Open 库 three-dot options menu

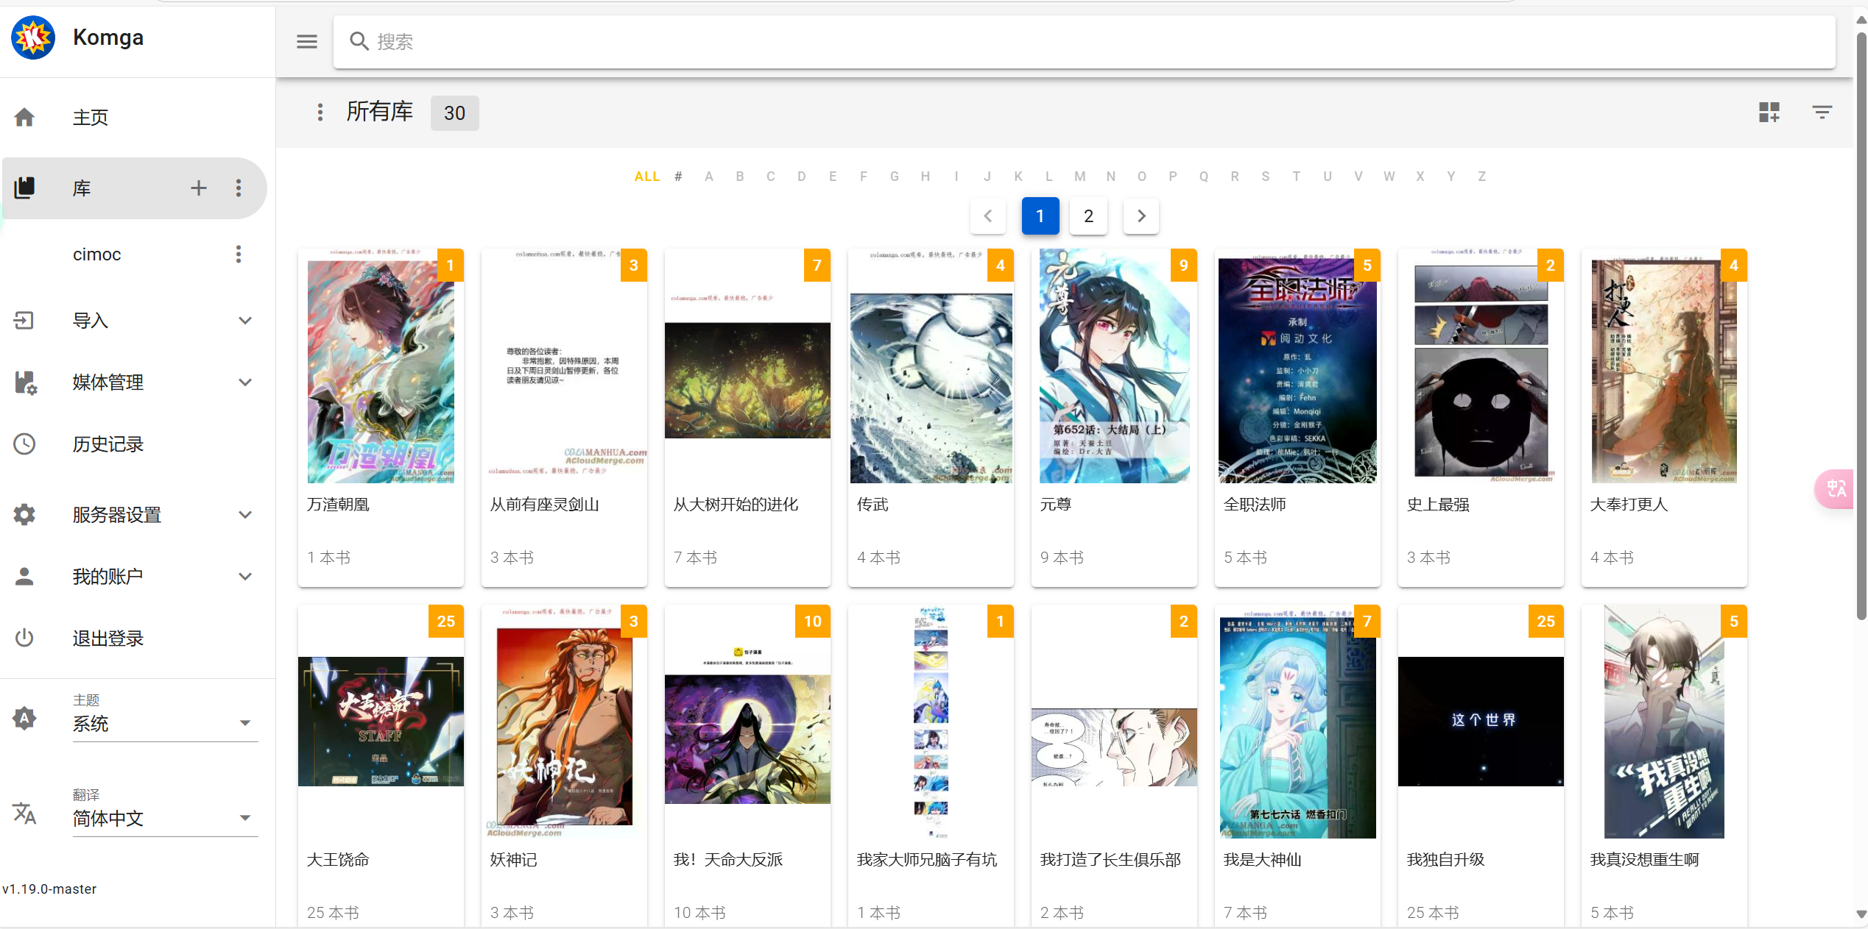pos(239,188)
